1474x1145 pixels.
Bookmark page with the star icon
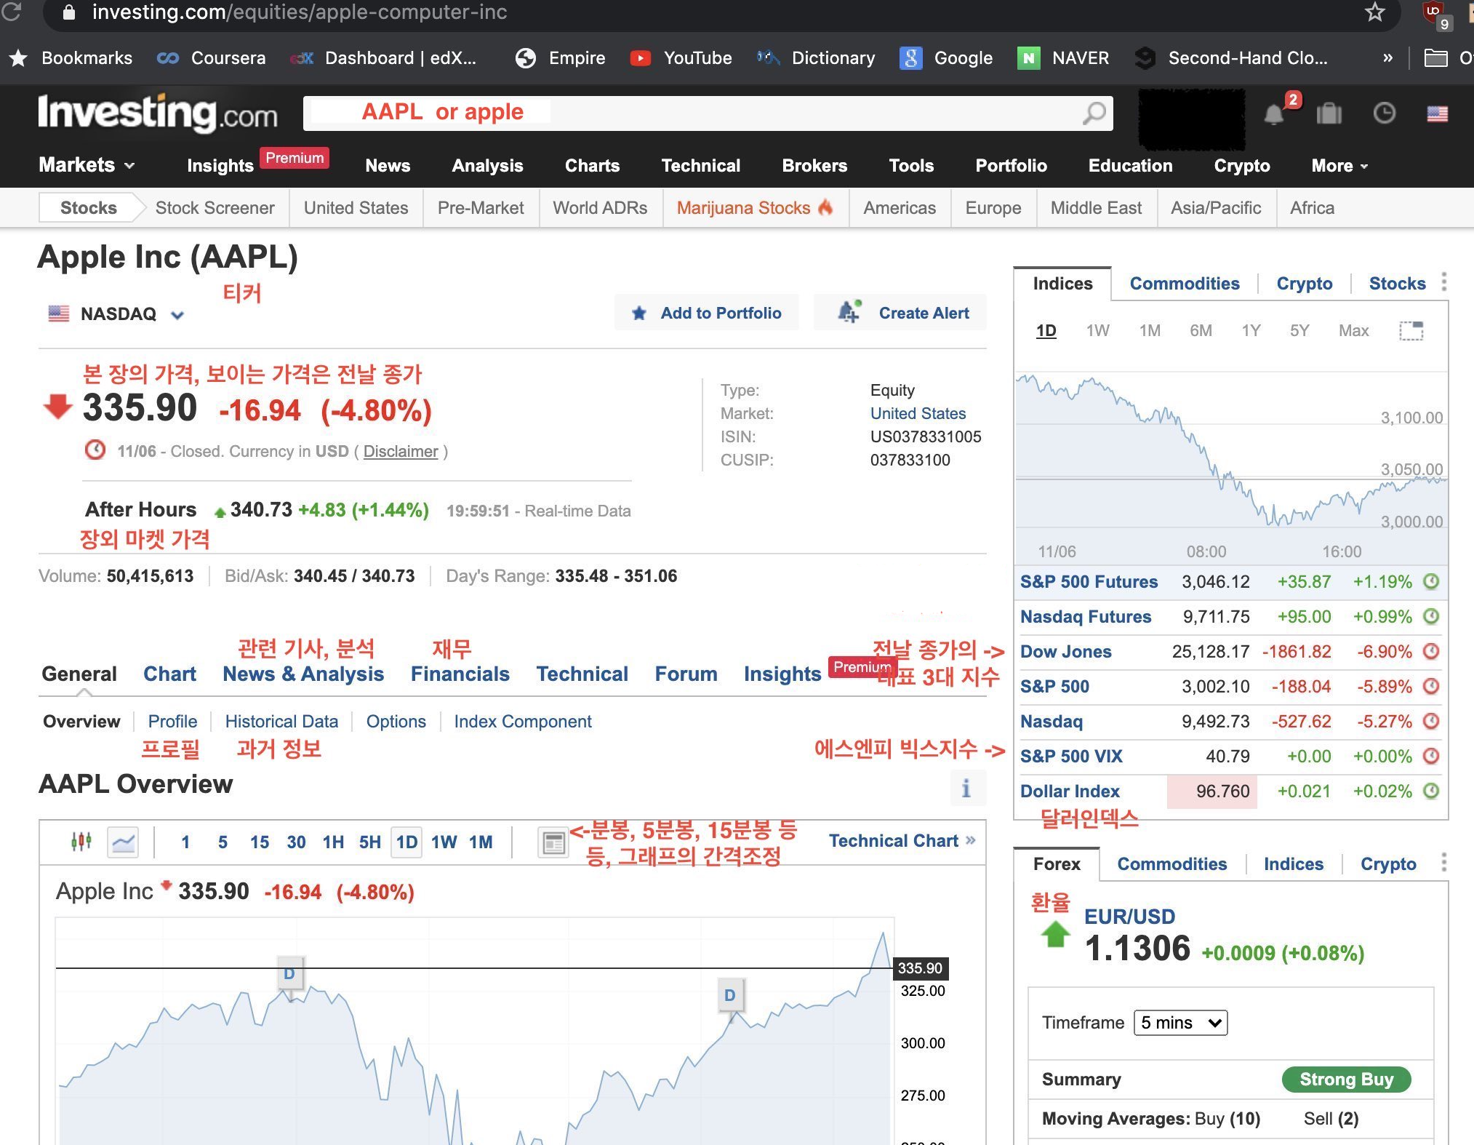click(x=1375, y=12)
